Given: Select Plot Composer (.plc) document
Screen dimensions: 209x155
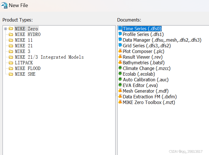Looking at the screenshot, I should 143,51.
